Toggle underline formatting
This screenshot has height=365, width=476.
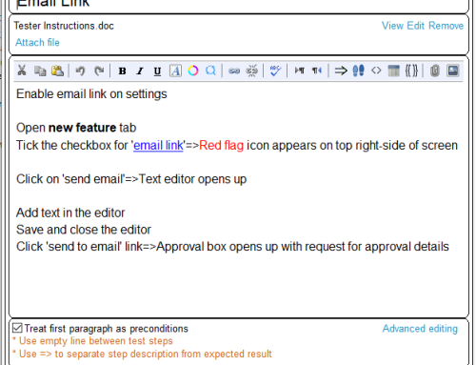pos(157,71)
